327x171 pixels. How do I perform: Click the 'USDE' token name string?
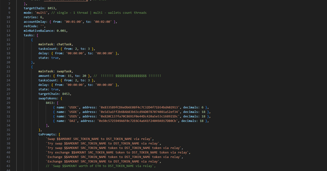[73, 112]
